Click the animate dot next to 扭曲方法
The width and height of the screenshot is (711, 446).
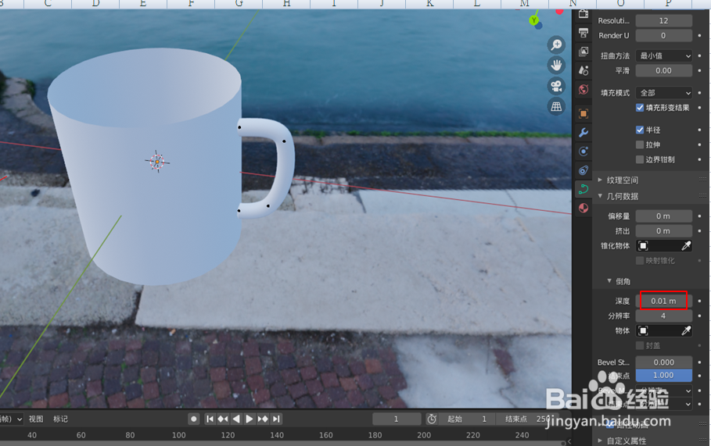[x=700, y=55]
